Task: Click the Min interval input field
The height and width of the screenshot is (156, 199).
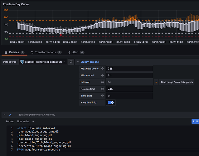Action: tap(129, 76)
